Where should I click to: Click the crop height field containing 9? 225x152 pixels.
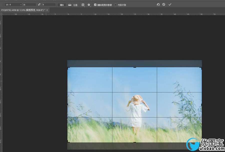(49, 5)
